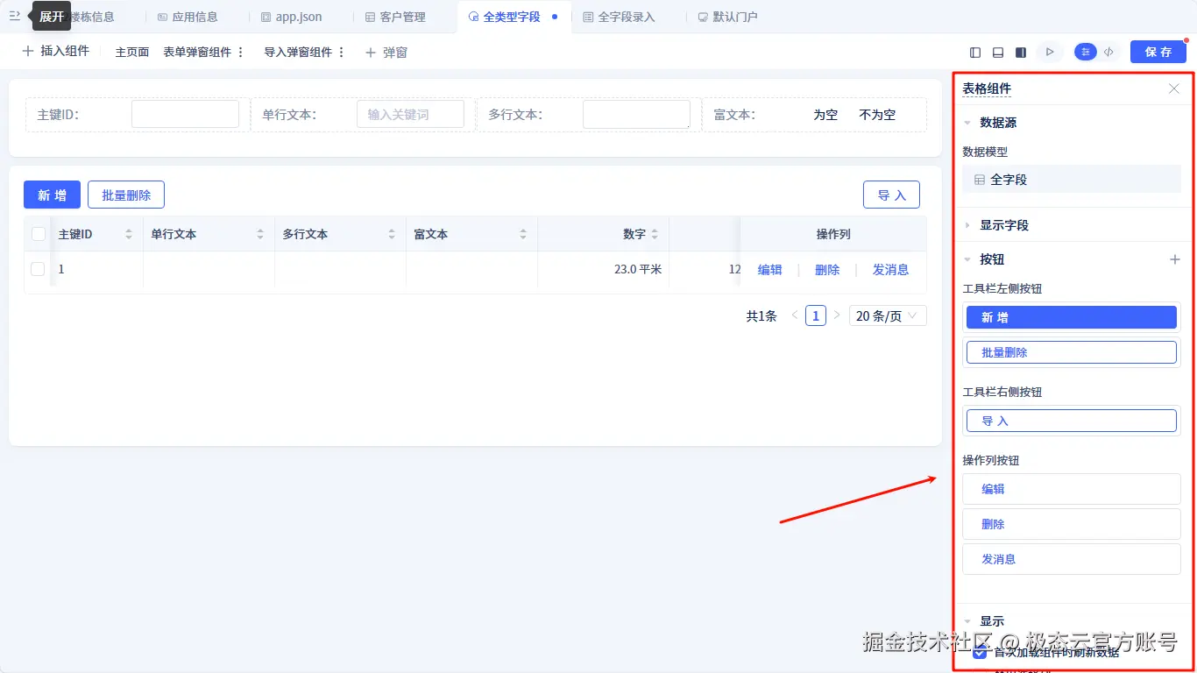The width and height of the screenshot is (1197, 673).
Task: Select 删除 under 操作列按钮 in panel
Action: (x=1072, y=524)
